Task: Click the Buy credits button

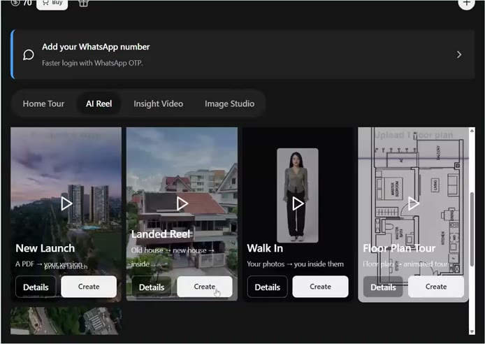Action: pos(52,3)
